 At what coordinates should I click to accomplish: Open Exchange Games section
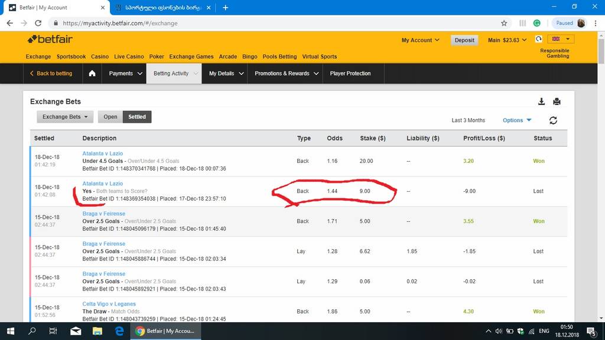(x=191, y=56)
